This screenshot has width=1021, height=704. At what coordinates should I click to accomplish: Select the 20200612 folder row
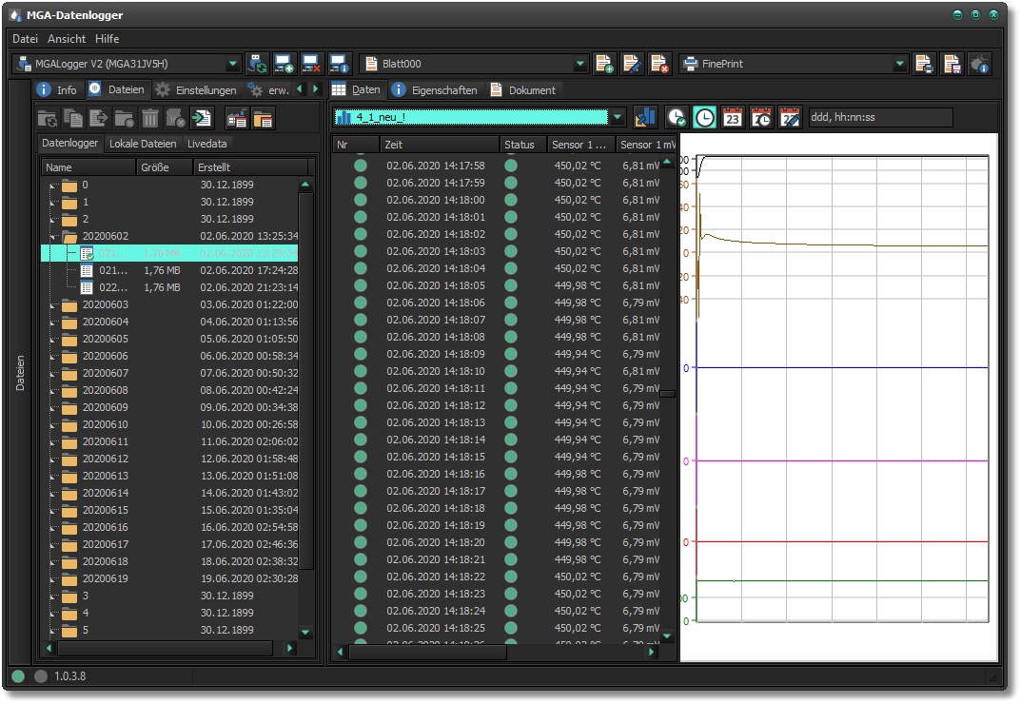pos(169,459)
